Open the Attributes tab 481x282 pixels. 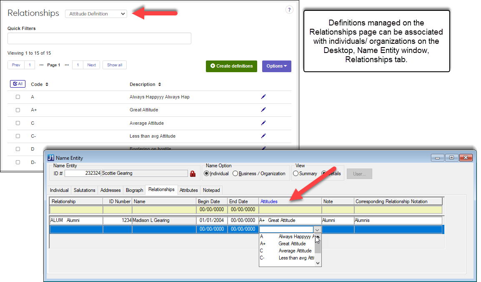[x=188, y=190]
